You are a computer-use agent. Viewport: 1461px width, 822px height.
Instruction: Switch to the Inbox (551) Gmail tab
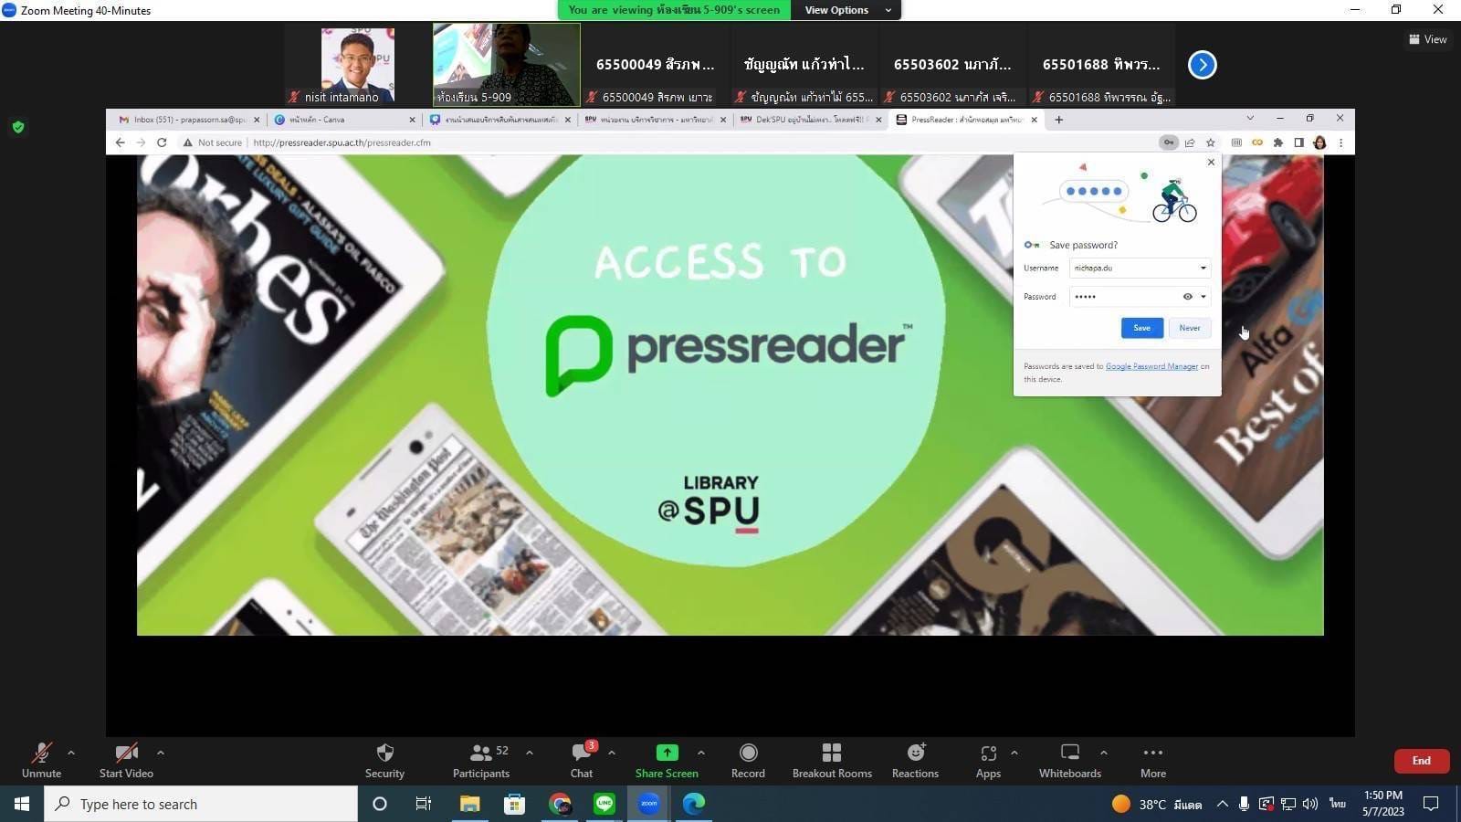click(x=183, y=120)
